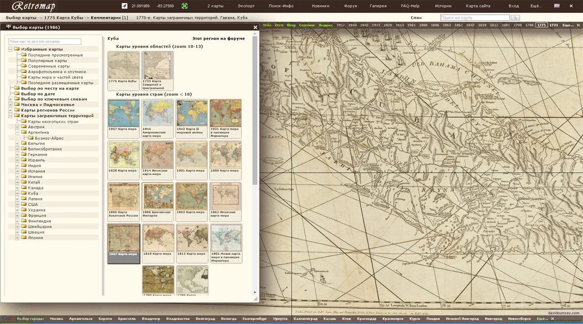Open the 1801 Новая карта мира thumbnail
The height and width of the screenshot is (324, 583).
point(226,243)
